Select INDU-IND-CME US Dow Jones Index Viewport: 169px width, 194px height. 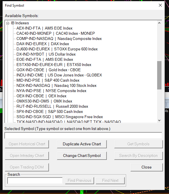pyautogui.click(x=59, y=75)
